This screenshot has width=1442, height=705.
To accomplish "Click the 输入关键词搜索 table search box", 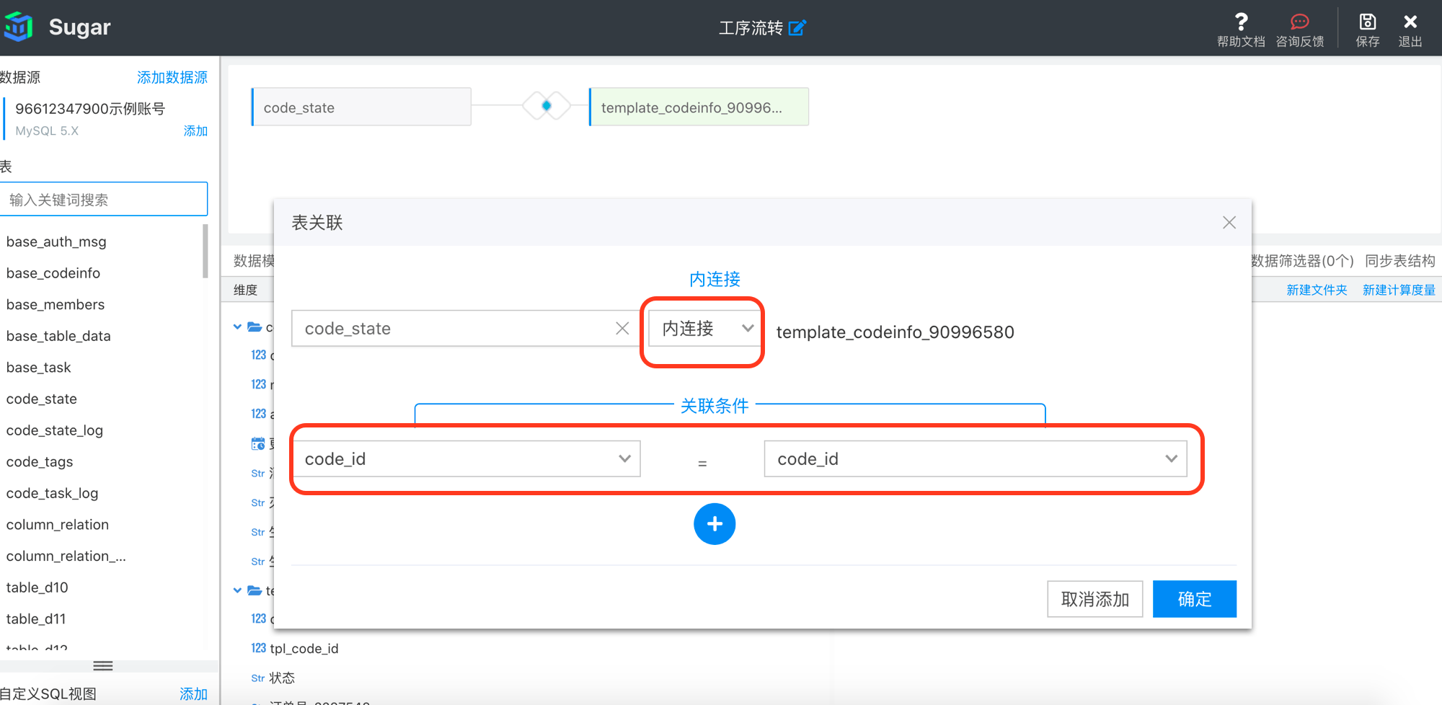I will click(x=105, y=199).
